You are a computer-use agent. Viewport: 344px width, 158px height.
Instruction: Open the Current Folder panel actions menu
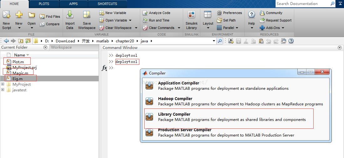[45, 47]
